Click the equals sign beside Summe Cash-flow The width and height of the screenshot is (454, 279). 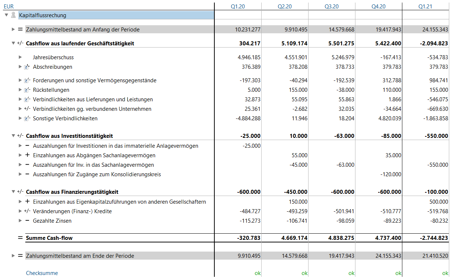click(20, 238)
